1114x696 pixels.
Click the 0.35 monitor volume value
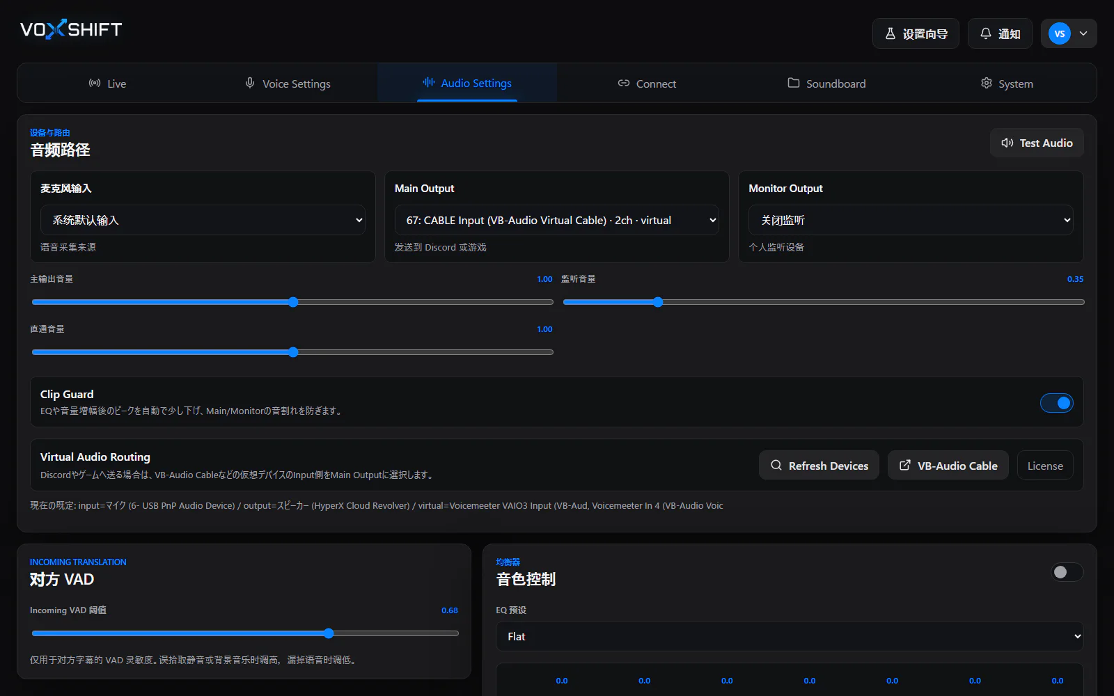click(1075, 279)
